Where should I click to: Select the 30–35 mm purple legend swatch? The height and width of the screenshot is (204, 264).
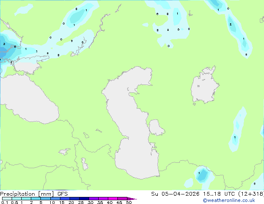93,199
